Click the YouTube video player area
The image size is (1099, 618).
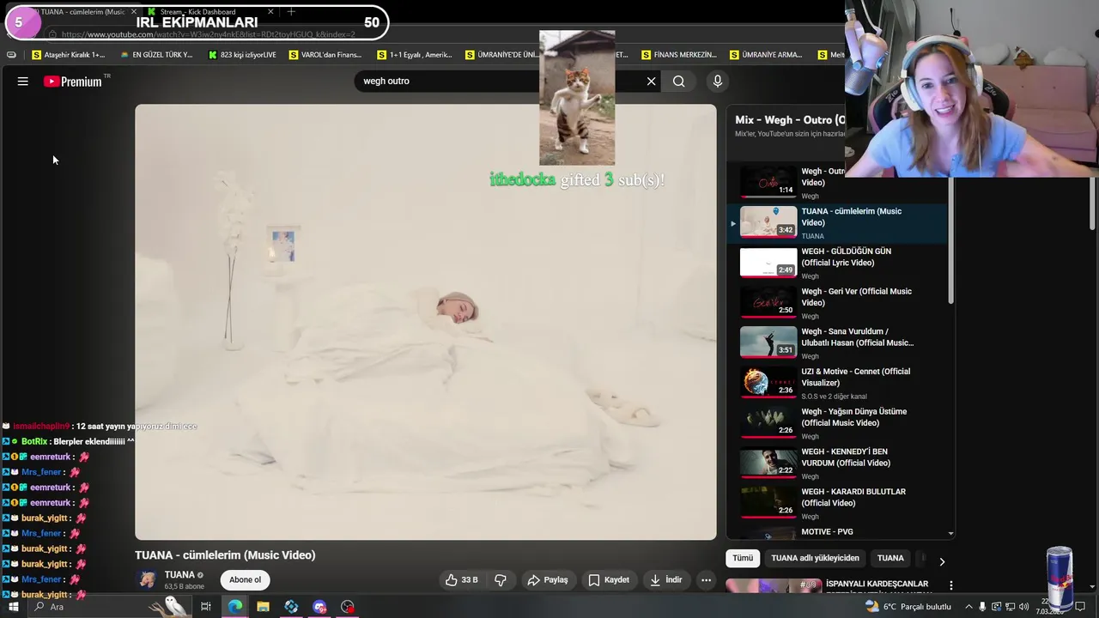tap(425, 322)
